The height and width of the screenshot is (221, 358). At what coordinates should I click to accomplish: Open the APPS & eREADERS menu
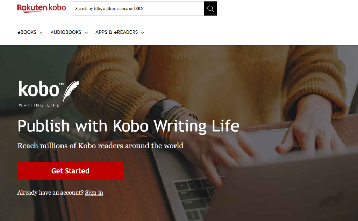[x=116, y=32]
